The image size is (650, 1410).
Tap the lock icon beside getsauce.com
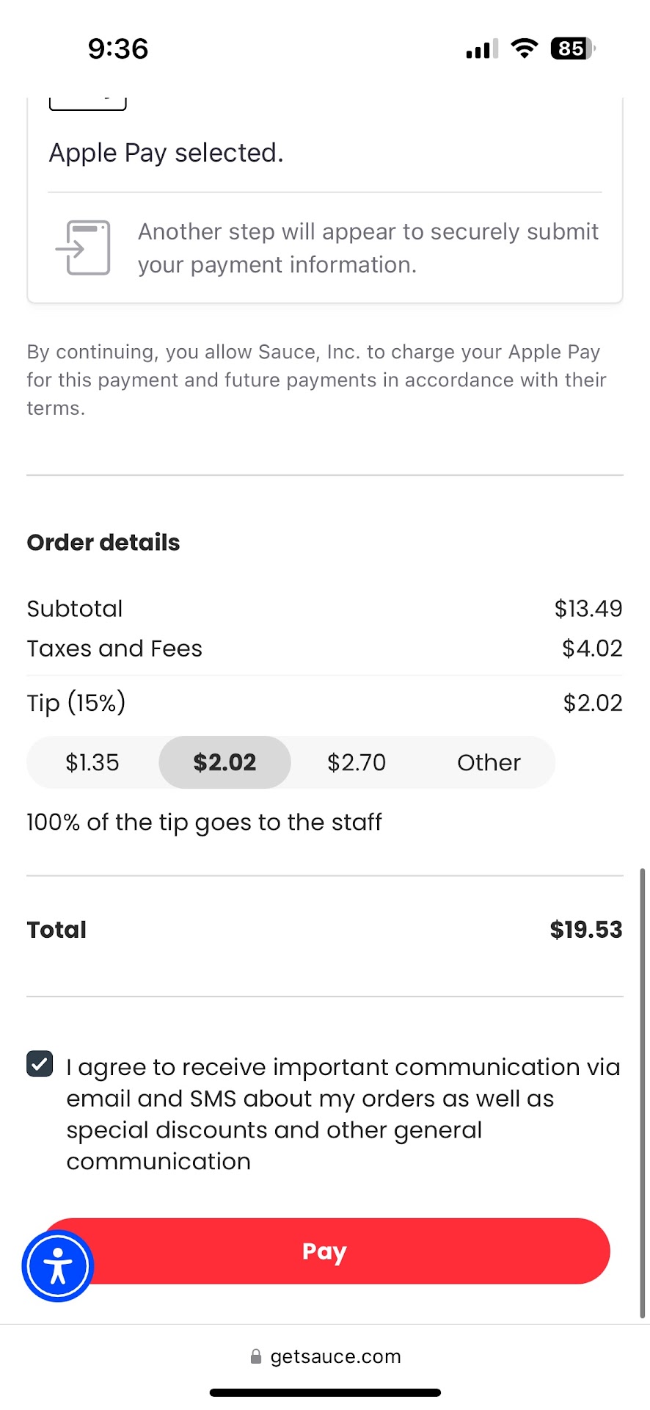[x=256, y=1356]
